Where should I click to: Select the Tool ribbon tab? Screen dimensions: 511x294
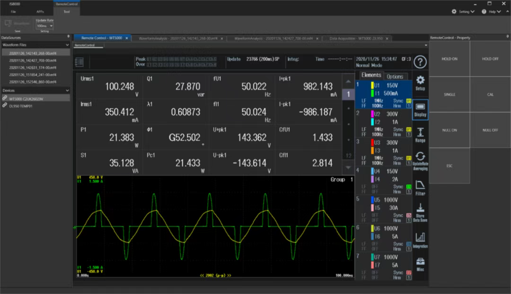[x=67, y=11]
